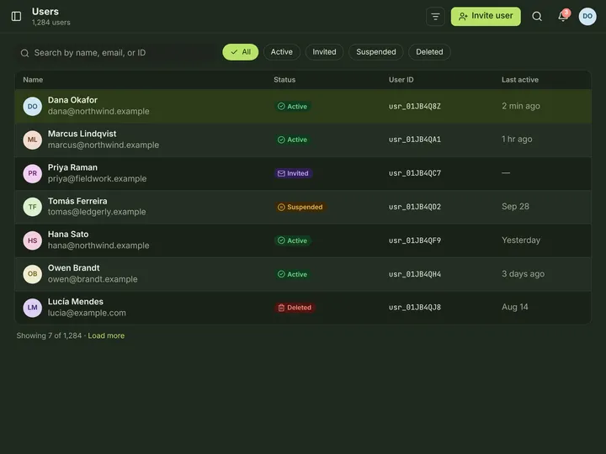Toggle the sidebar panel icon
The image size is (606, 454).
point(16,16)
